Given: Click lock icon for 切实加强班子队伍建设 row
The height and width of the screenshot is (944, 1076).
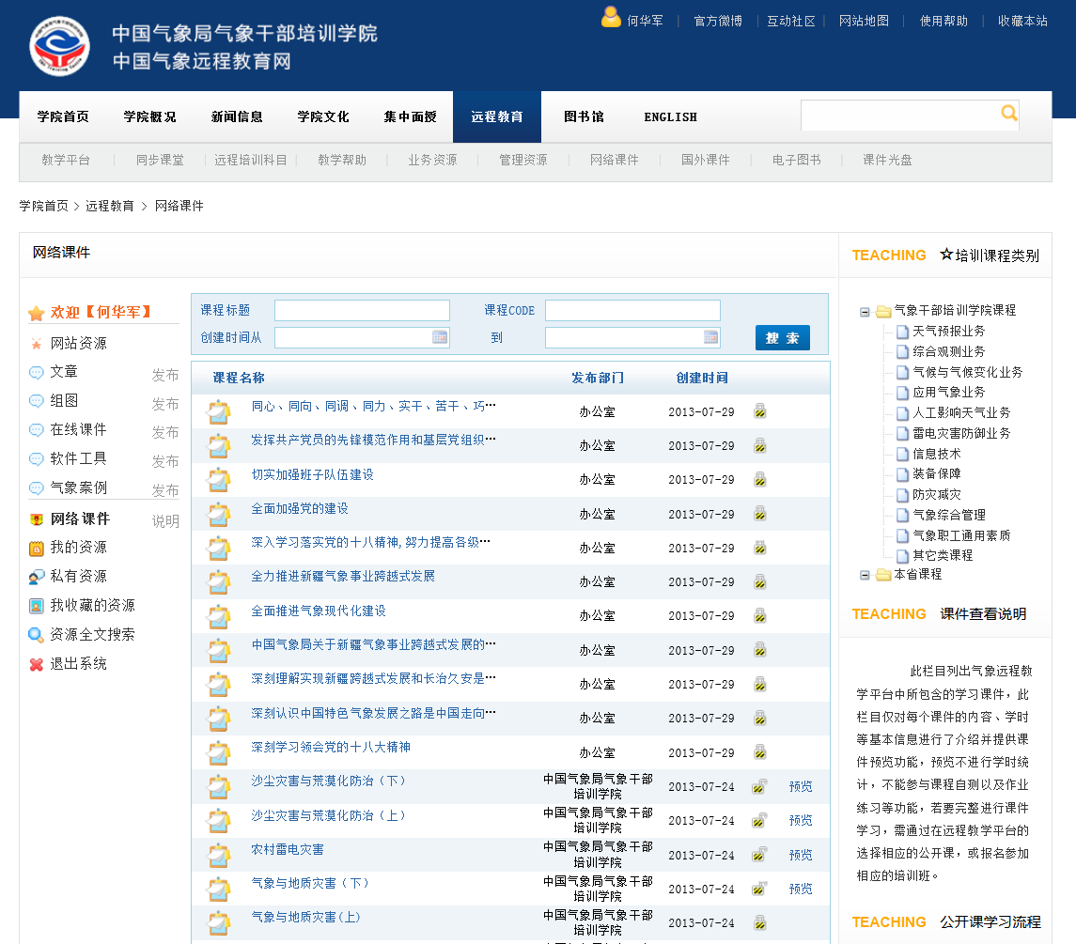Looking at the screenshot, I should 759,480.
